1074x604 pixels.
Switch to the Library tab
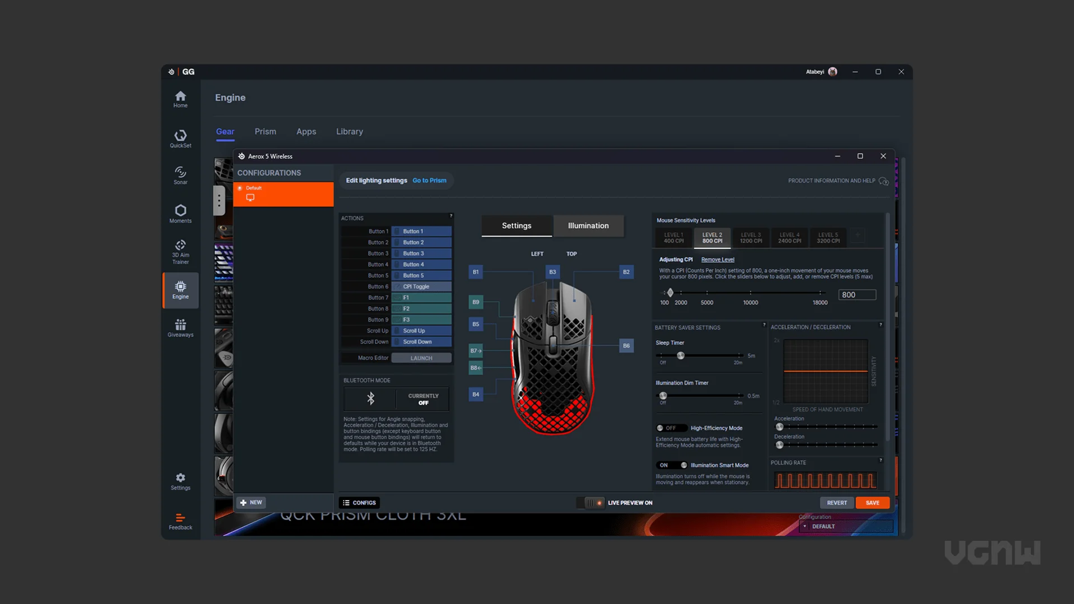pos(350,131)
